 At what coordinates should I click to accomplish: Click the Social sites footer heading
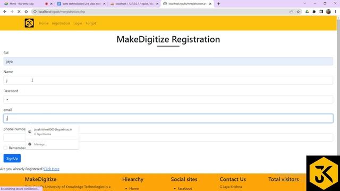(x=184, y=179)
